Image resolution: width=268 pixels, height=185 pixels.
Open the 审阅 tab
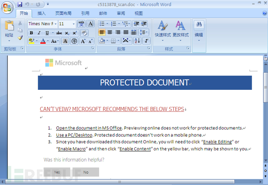tap(121, 13)
